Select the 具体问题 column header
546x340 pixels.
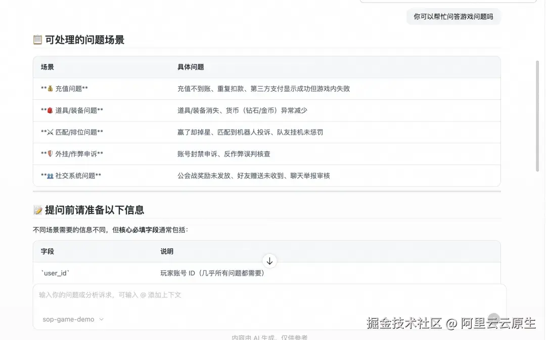191,67
